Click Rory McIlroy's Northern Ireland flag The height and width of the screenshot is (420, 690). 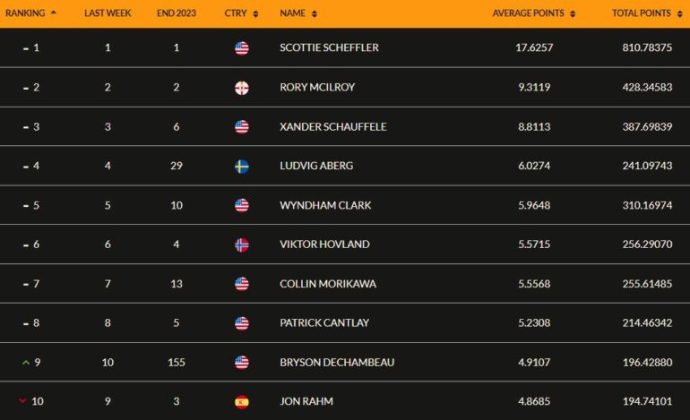(242, 88)
